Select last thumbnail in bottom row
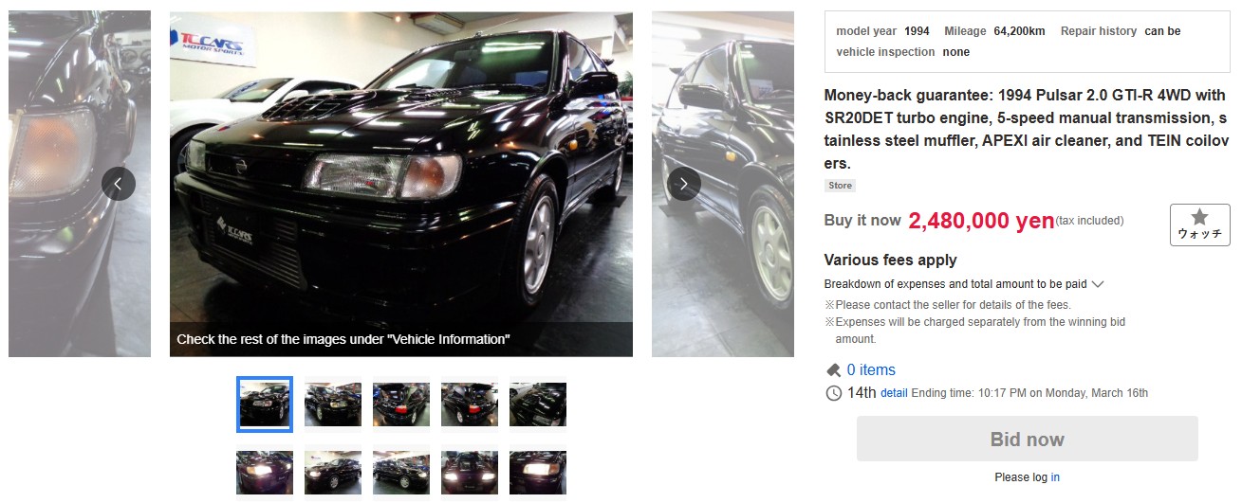 [x=538, y=473]
